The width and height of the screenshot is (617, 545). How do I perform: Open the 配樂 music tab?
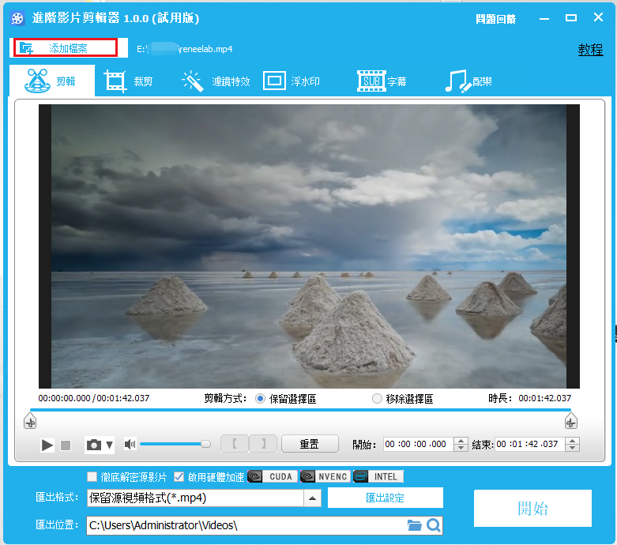coord(468,81)
